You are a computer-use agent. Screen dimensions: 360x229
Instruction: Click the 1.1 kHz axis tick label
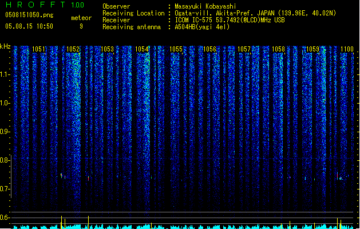(x=5, y=74)
